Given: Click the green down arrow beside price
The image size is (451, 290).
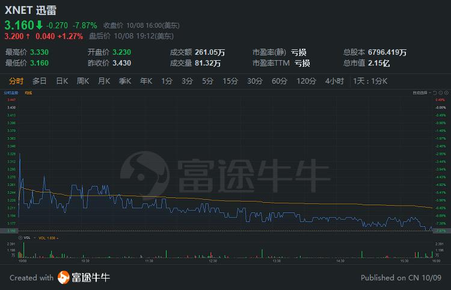Looking at the screenshot, I should click(x=40, y=25).
